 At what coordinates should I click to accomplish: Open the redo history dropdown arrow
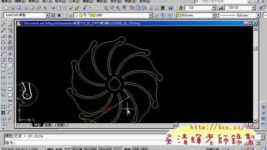[100, 8]
